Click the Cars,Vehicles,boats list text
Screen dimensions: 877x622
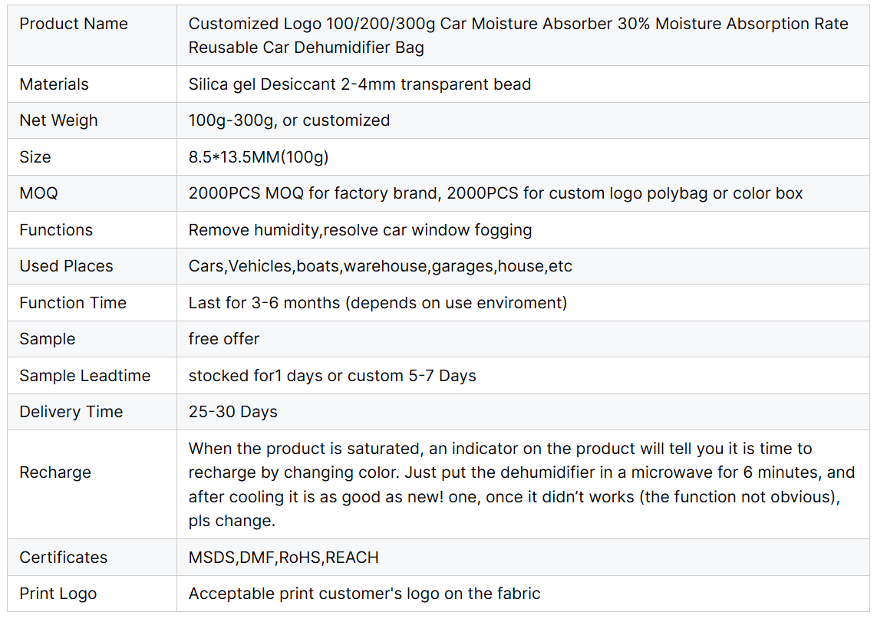tap(380, 266)
